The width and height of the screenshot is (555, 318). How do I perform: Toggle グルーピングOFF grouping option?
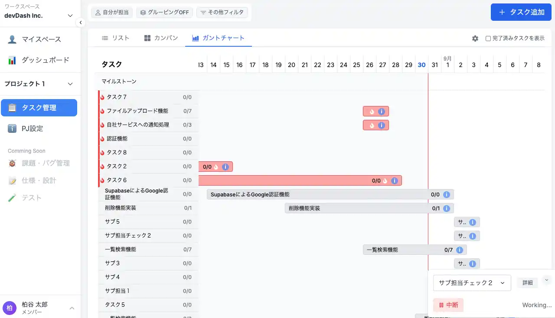point(164,13)
